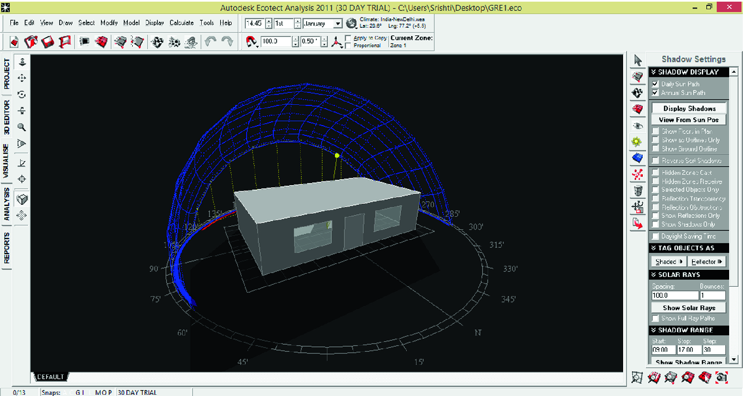Open the Modify menu
The height and width of the screenshot is (396, 745).
point(109,23)
